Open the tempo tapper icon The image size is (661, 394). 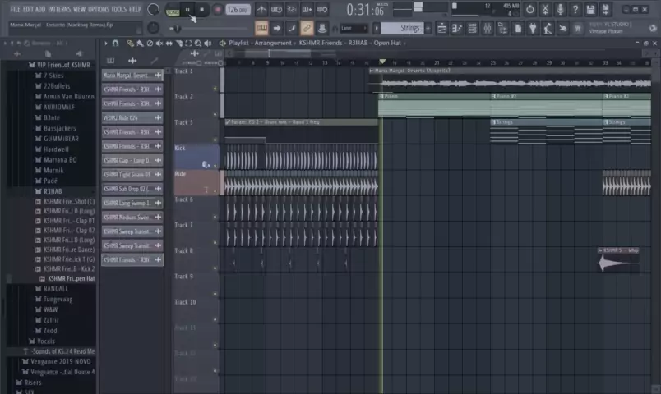point(548,28)
